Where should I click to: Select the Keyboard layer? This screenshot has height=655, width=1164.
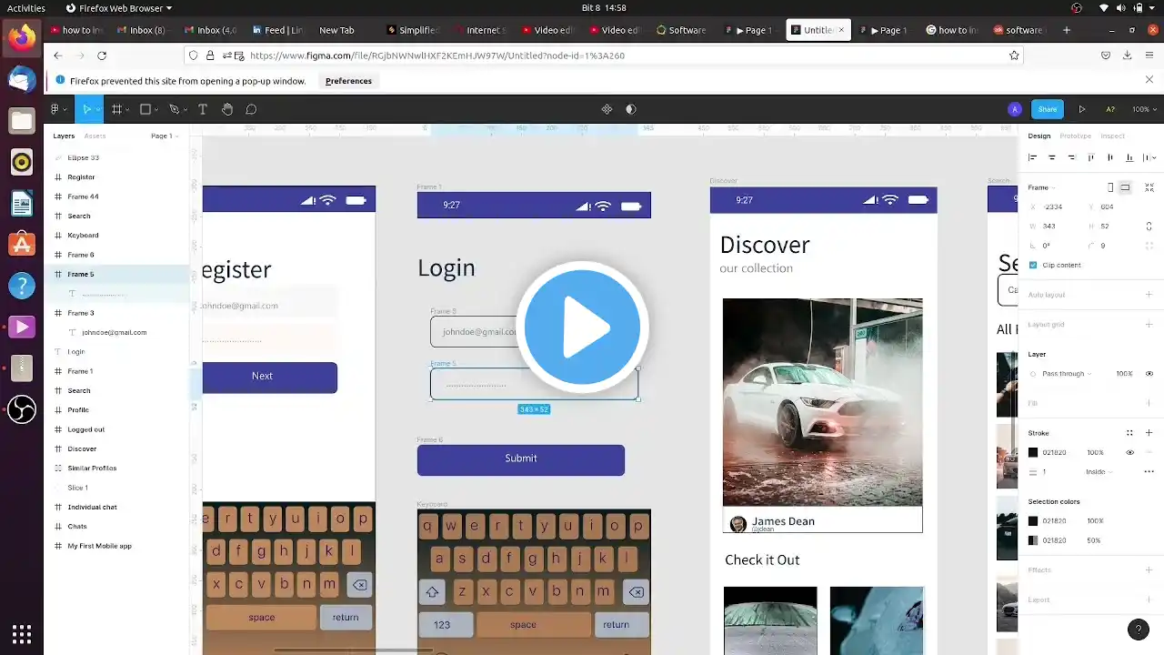(x=118, y=236)
